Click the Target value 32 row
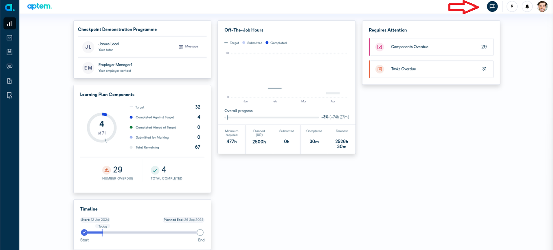Screen dimensions: 553x250 (165, 107)
